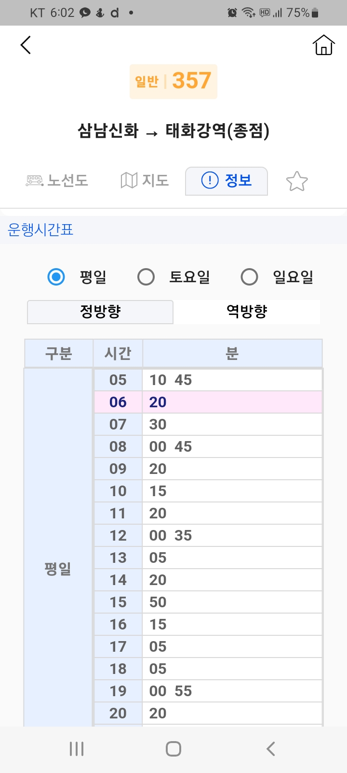
Task: Open Android recent apps button
Action: point(77,749)
